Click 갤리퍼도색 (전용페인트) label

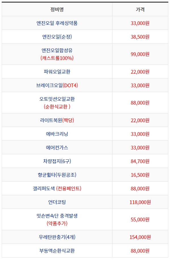pos(57,188)
